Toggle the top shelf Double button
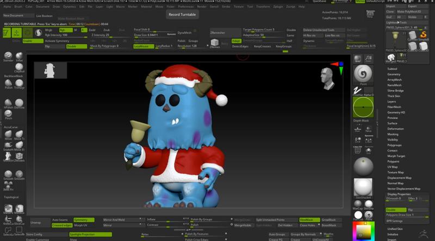435x241 pixels. click(77, 46)
